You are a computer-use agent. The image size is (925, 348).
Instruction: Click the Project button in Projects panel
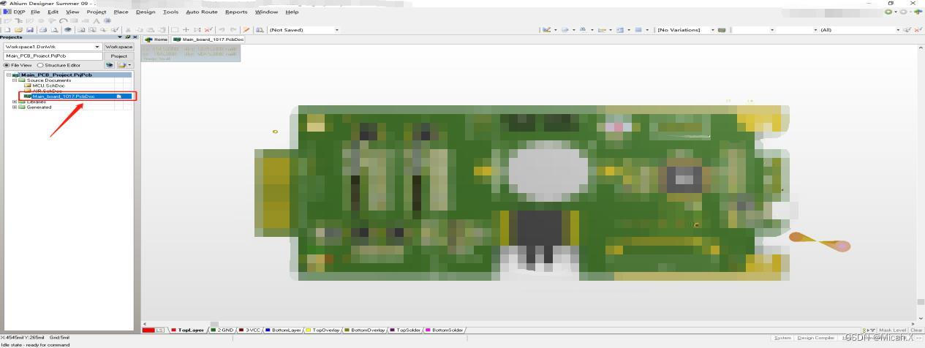pos(118,56)
